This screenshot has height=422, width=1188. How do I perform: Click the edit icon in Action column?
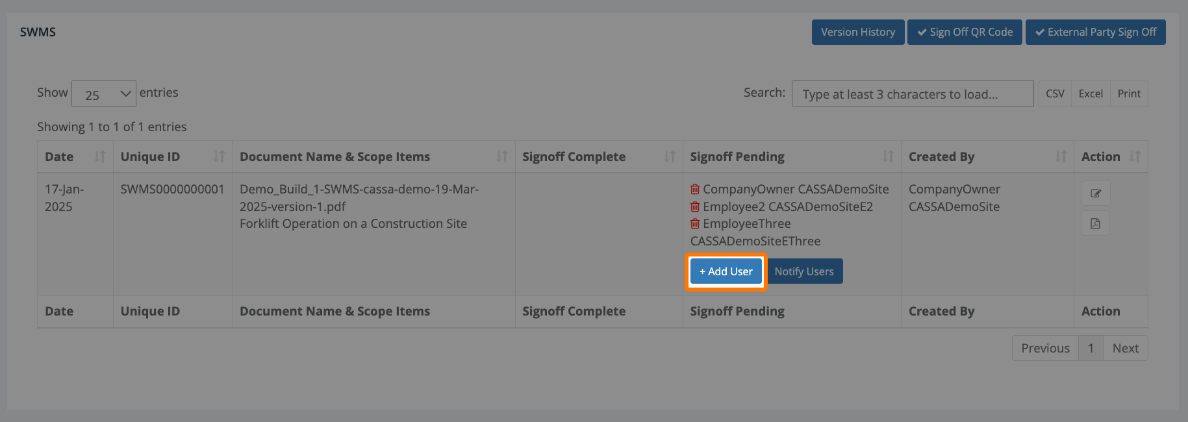[x=1095, y=193]
